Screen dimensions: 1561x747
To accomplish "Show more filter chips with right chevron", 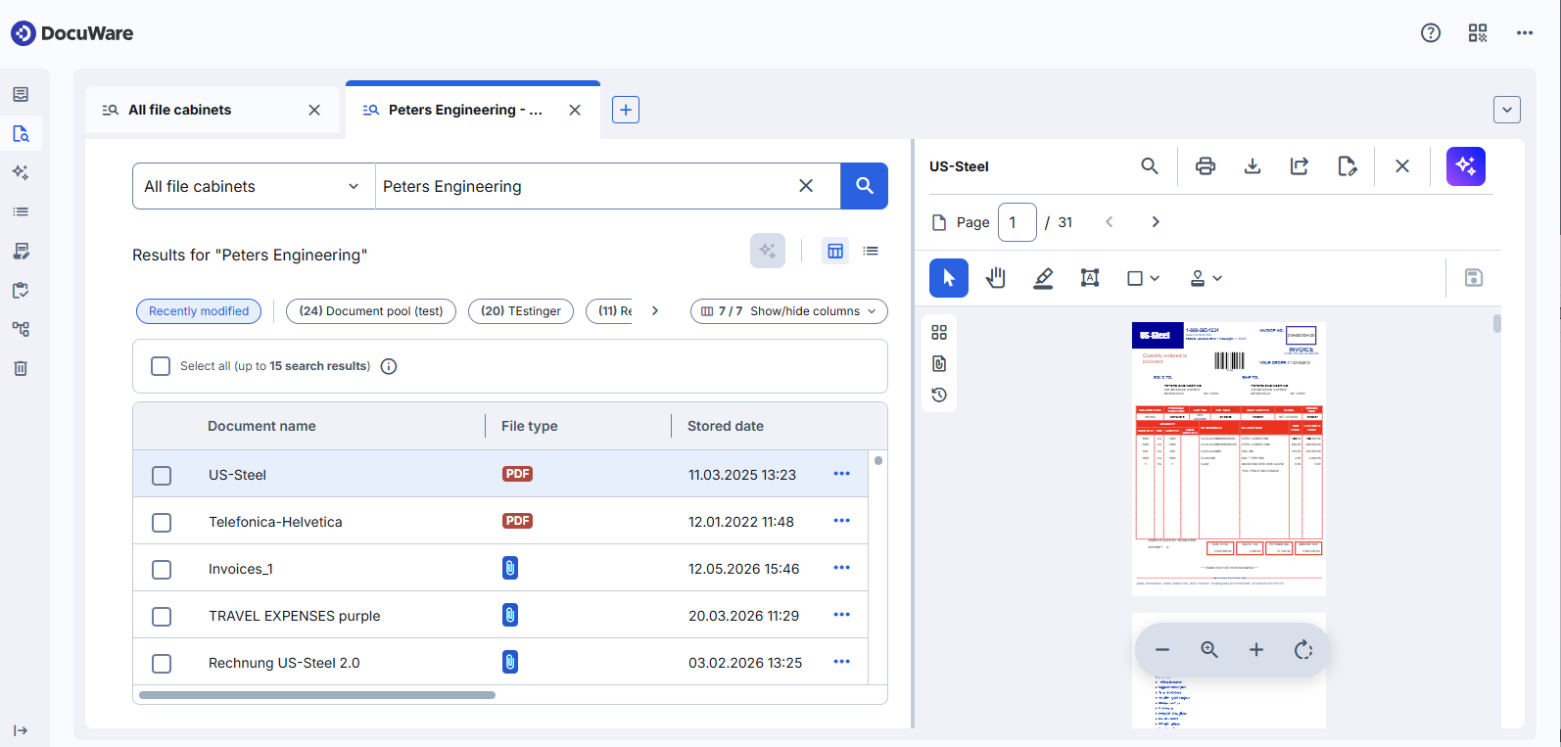I will 655,311.
